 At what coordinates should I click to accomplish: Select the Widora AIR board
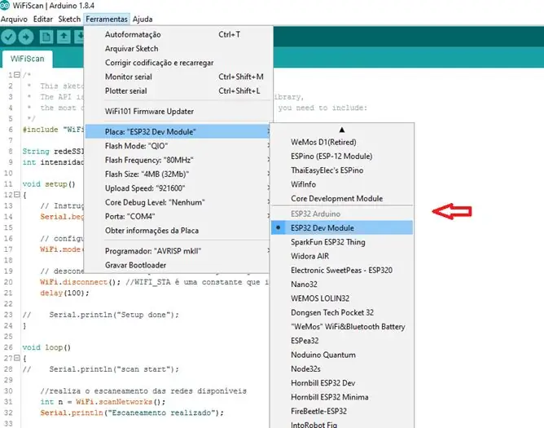point(342,256)
